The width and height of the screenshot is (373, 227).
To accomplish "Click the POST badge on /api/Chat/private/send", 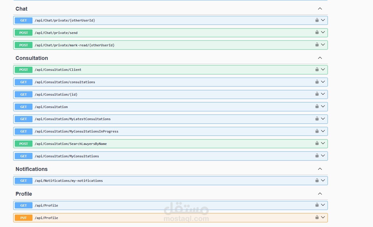I will click(x=23, y=32).
